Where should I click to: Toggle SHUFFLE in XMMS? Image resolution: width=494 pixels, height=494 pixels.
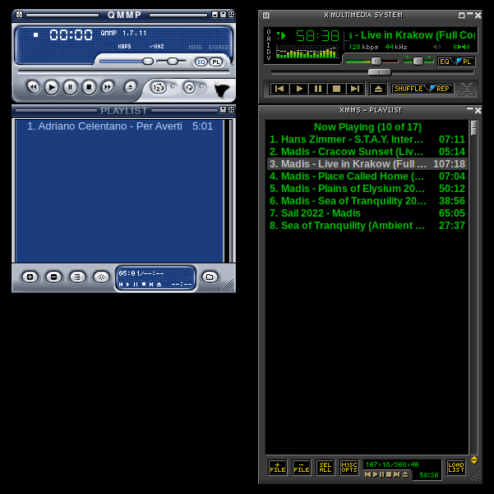(x=410, y=89)
